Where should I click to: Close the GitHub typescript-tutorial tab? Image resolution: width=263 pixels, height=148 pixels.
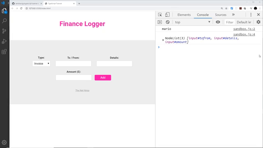pos(41,3)
